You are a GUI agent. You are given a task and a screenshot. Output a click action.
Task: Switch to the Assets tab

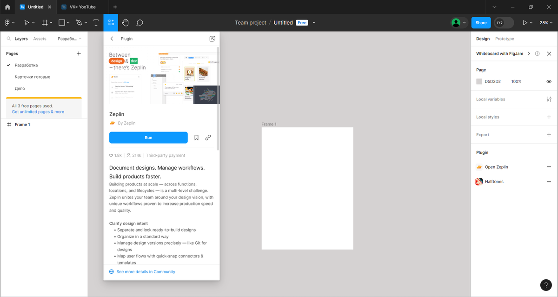(40, 39)
